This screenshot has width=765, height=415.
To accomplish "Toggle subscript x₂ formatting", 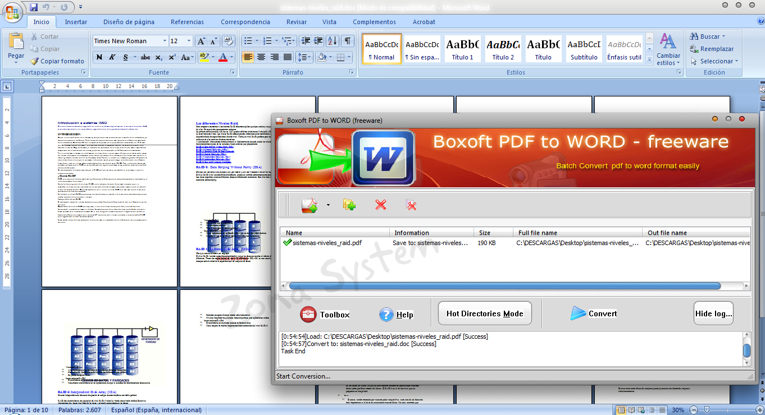I will click(x=159, y=57).
